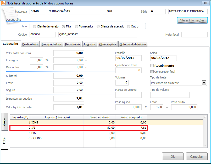Click the Marca de volume field

pyautogui.click(x=128, y=95)
